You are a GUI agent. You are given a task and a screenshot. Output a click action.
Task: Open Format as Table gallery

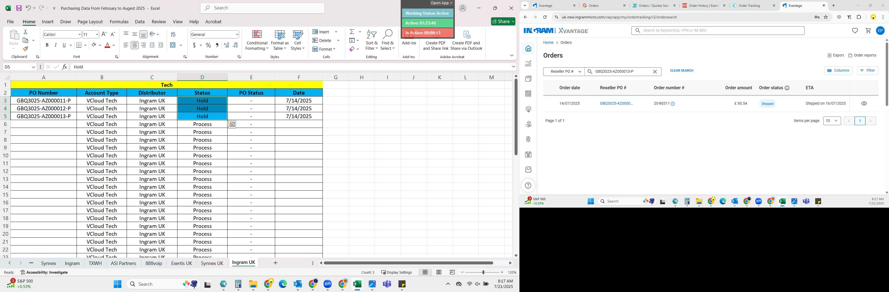coord(280,40)
